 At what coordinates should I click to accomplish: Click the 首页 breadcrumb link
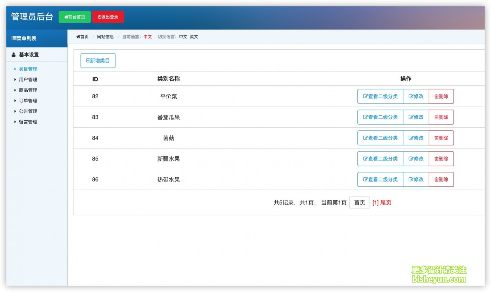pyautogui.click(x=82, y=37)
